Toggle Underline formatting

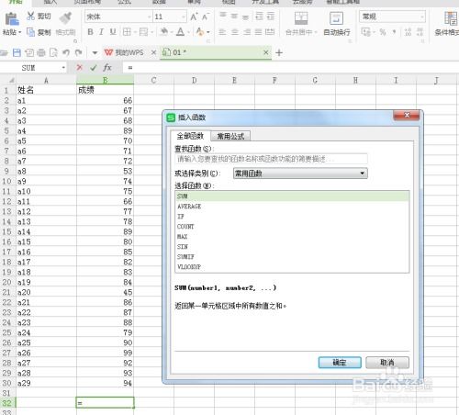[113, 32]
